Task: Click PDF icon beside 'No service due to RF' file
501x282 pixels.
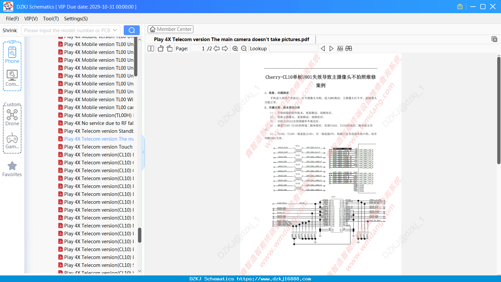Action: click(x=61, y=123)
